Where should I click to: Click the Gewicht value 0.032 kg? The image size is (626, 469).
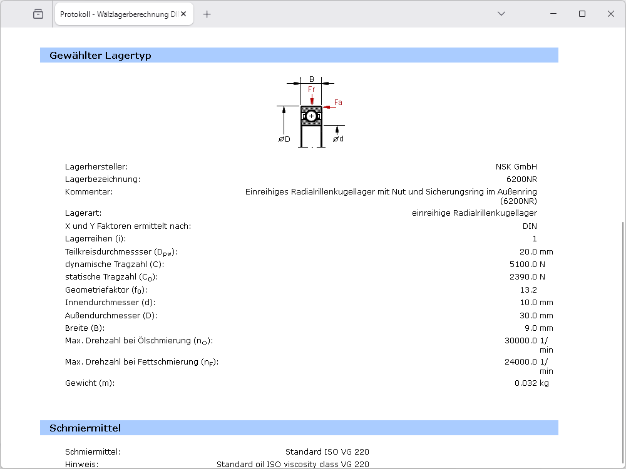pos(531,383)
